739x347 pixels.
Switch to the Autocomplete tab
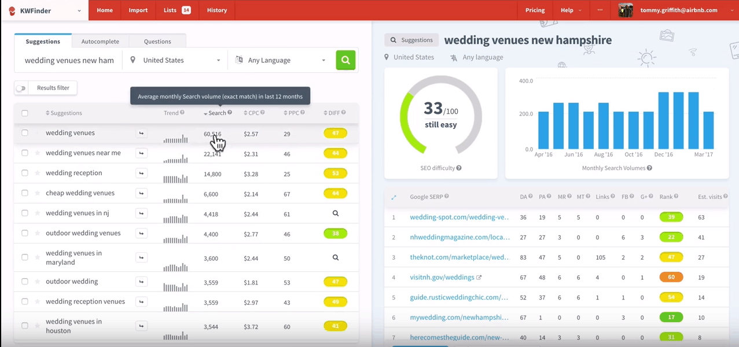point(100,42)
